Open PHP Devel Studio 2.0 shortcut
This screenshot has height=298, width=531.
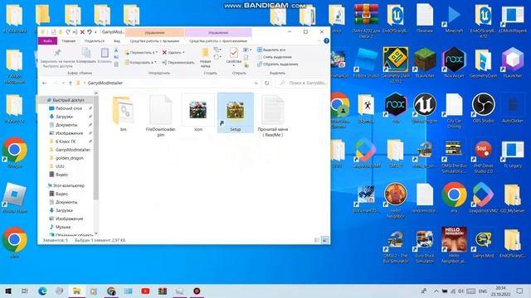click(483, 156)
